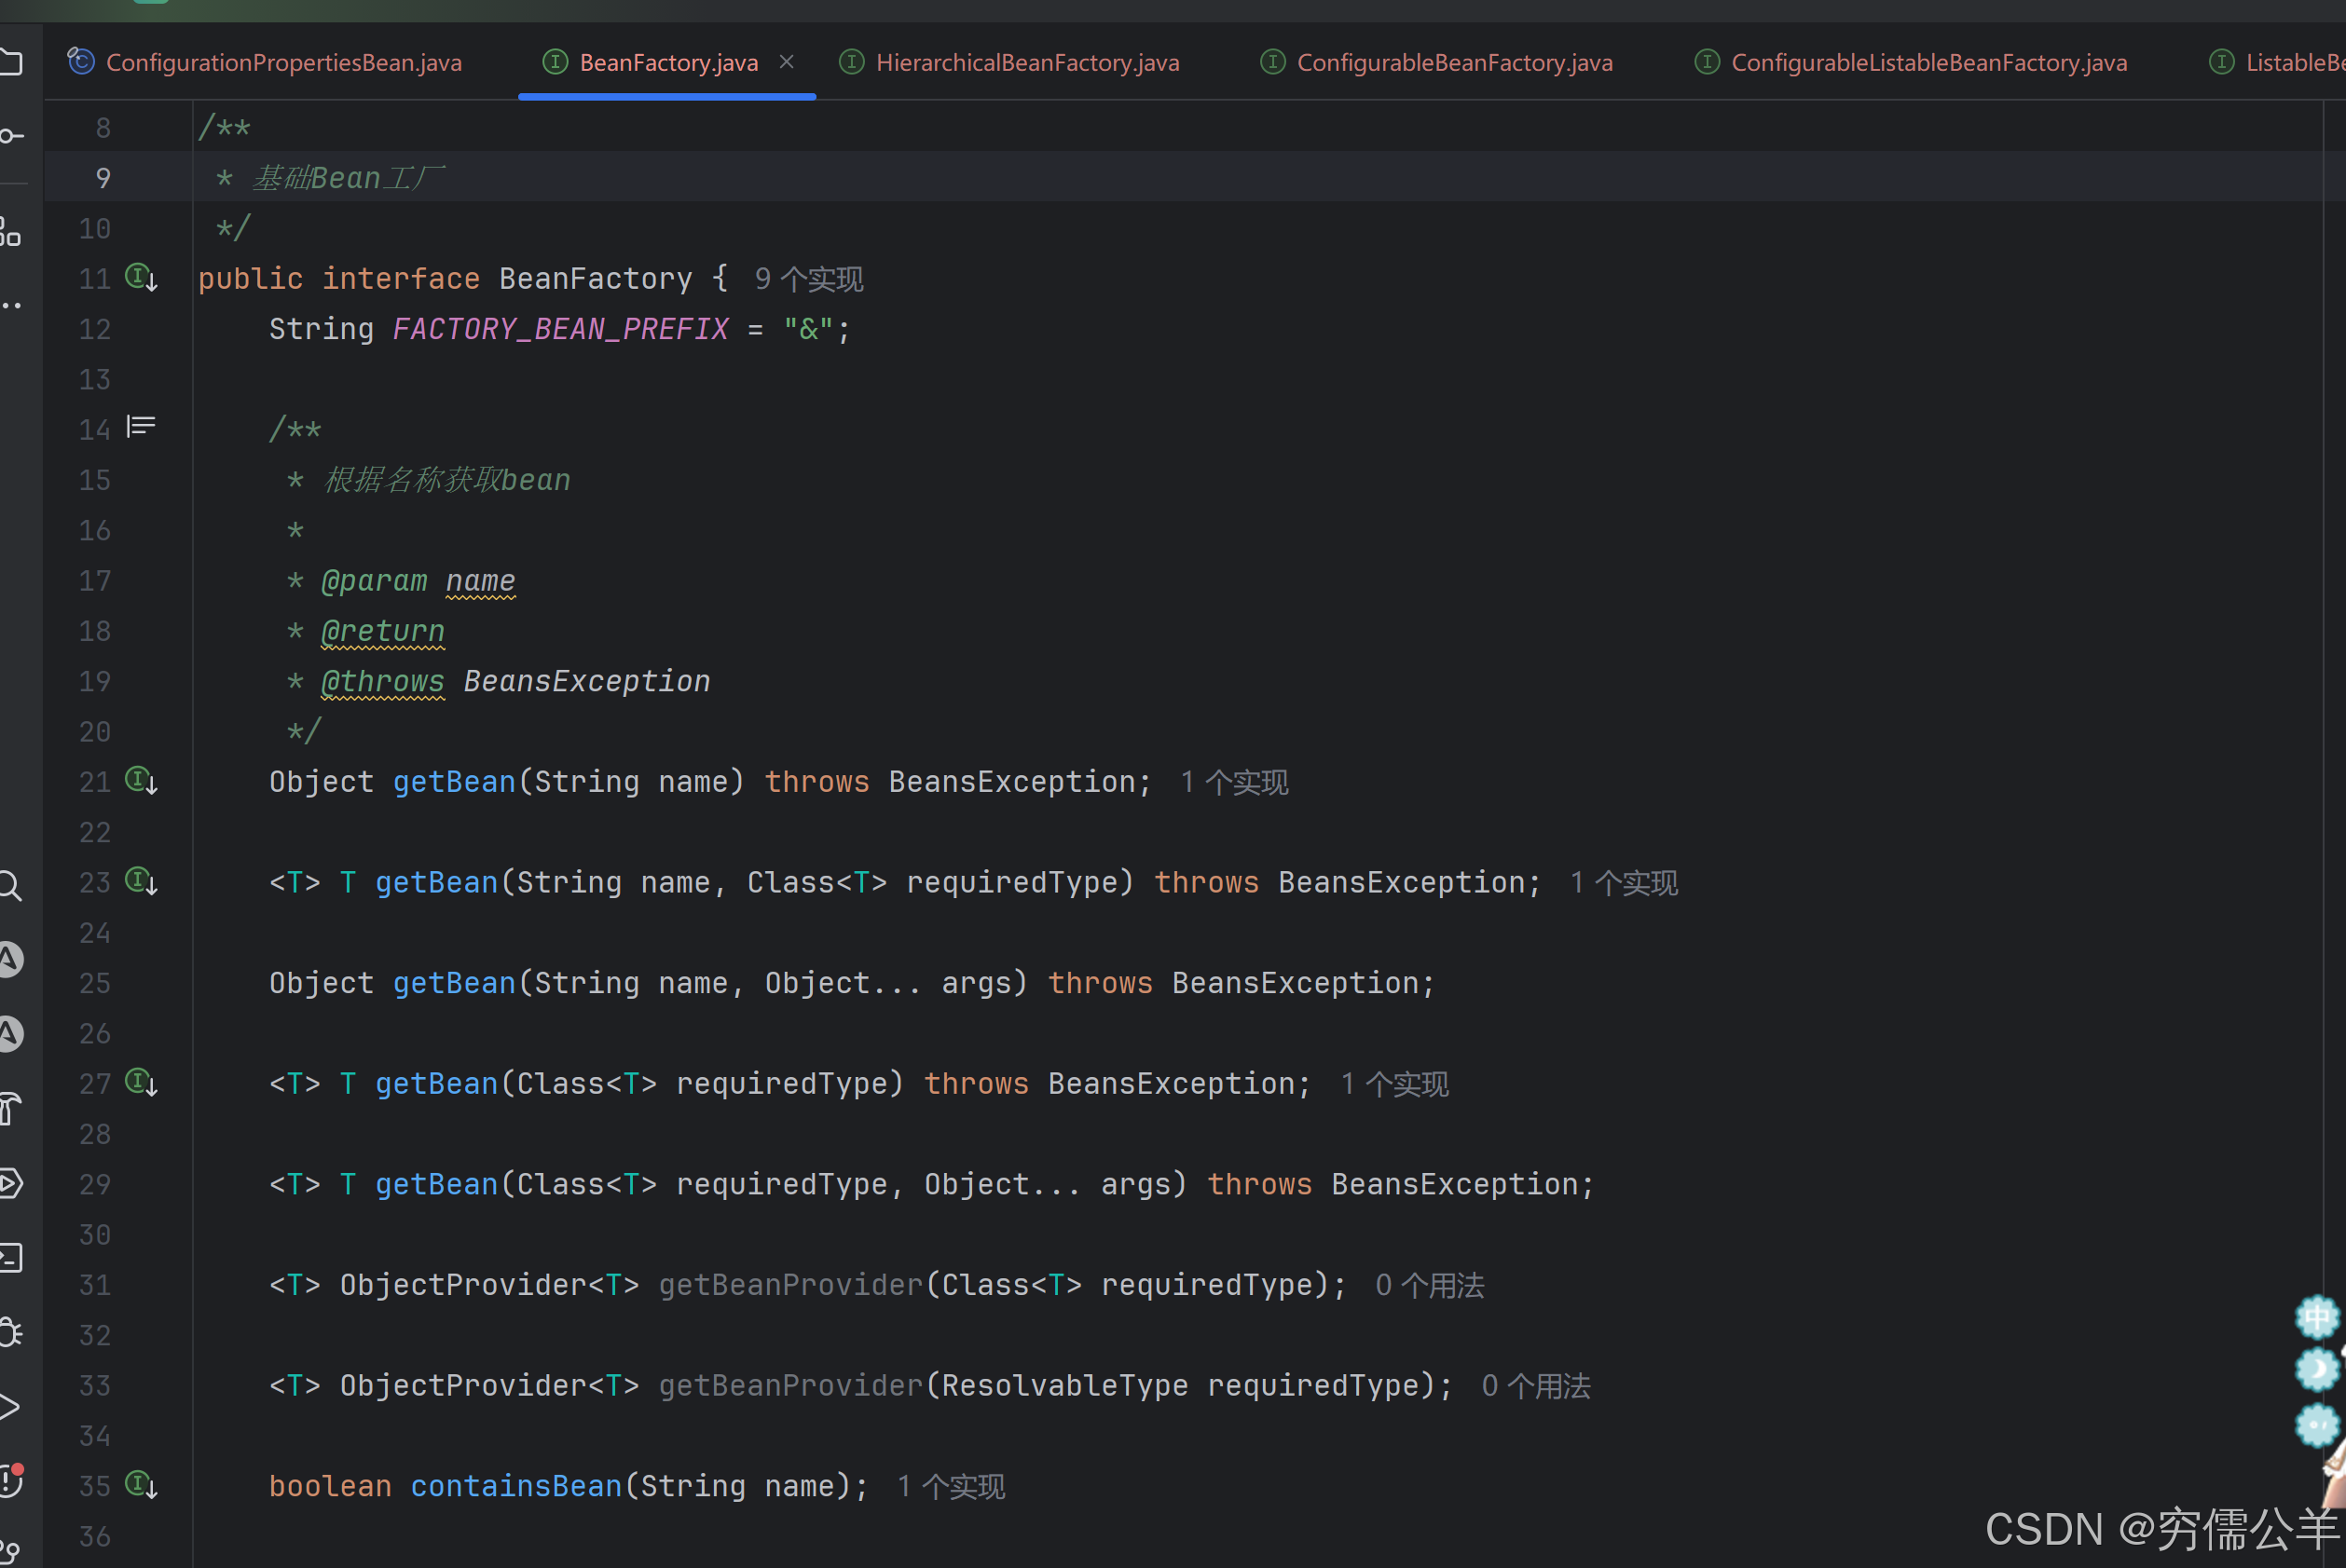This screenshot has height=1568, width=2346.
Task: Expand More tool windows ellipsis
Action: click(x=10, y=305)
